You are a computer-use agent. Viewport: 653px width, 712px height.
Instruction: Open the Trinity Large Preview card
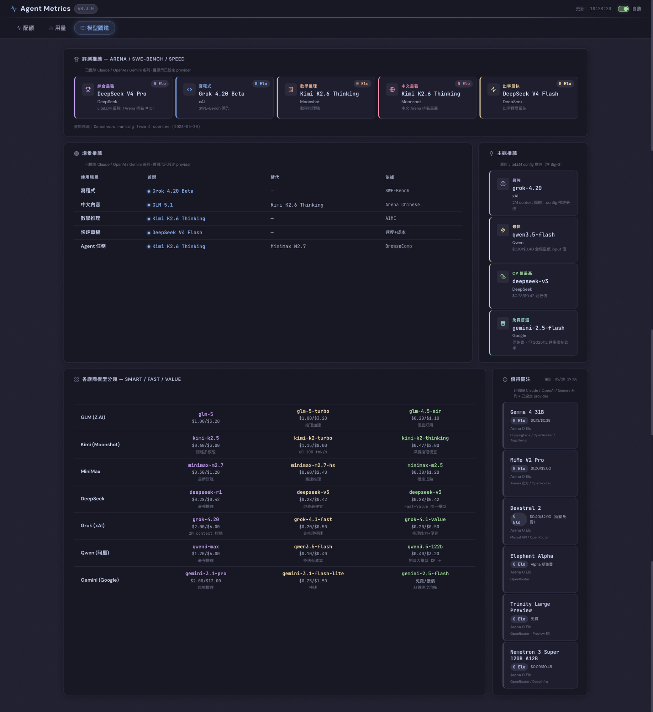(540, 617)
